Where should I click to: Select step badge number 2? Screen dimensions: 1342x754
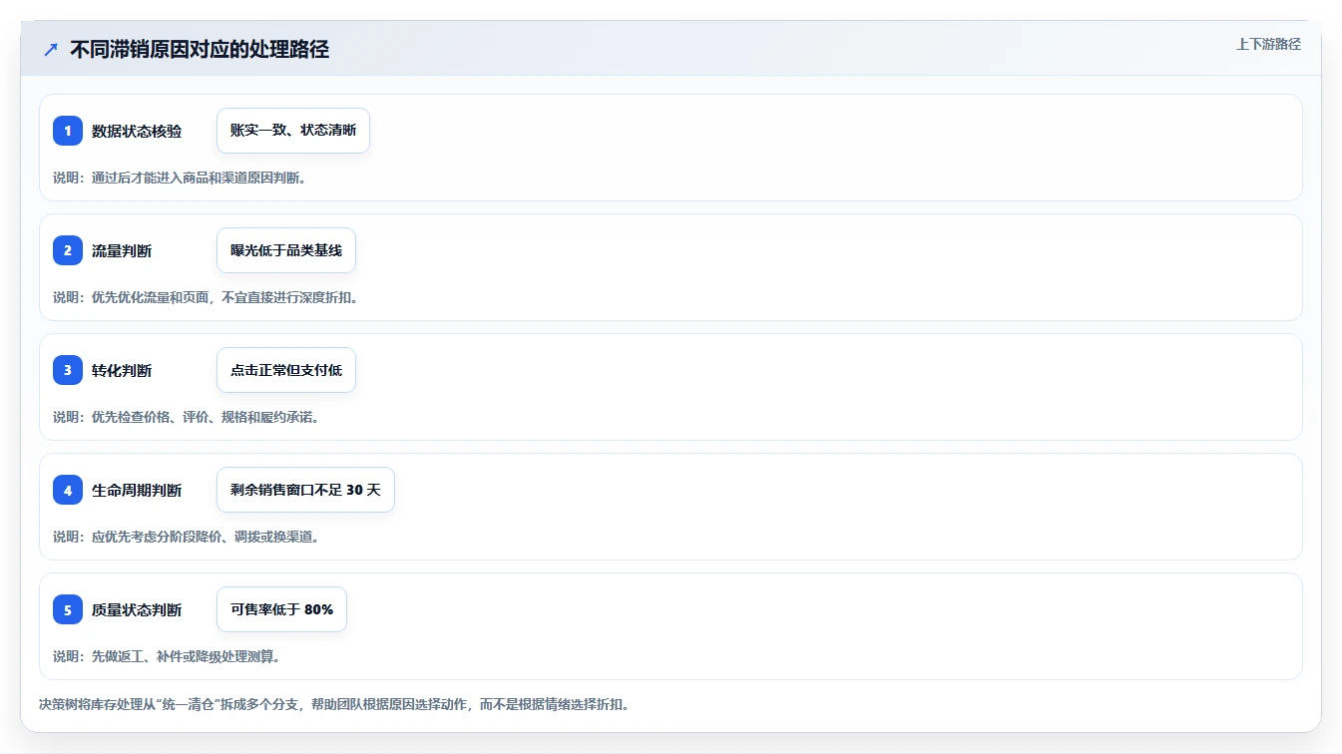[68, 250]
